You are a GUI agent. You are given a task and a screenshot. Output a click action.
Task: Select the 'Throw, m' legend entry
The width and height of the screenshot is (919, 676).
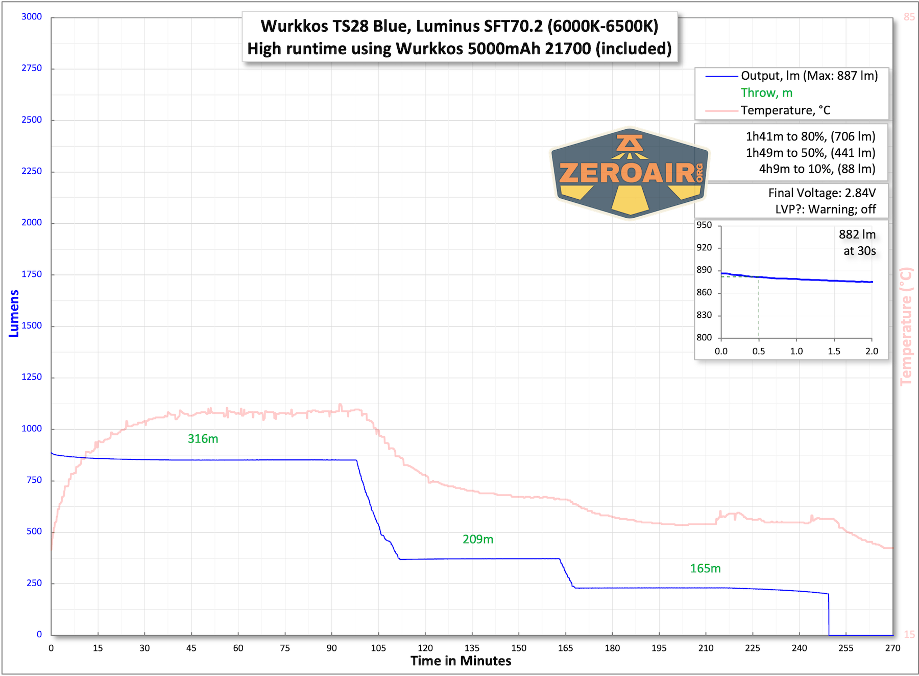[x=766, y=93]
